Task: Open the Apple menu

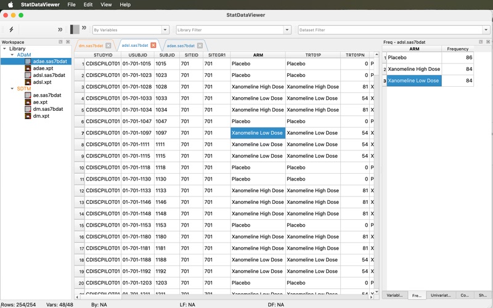Action: point(10,5)
